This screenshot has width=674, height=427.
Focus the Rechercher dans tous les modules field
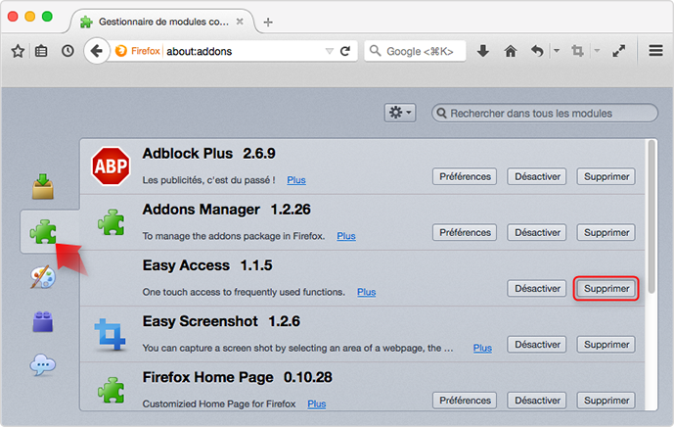point(545,114)
